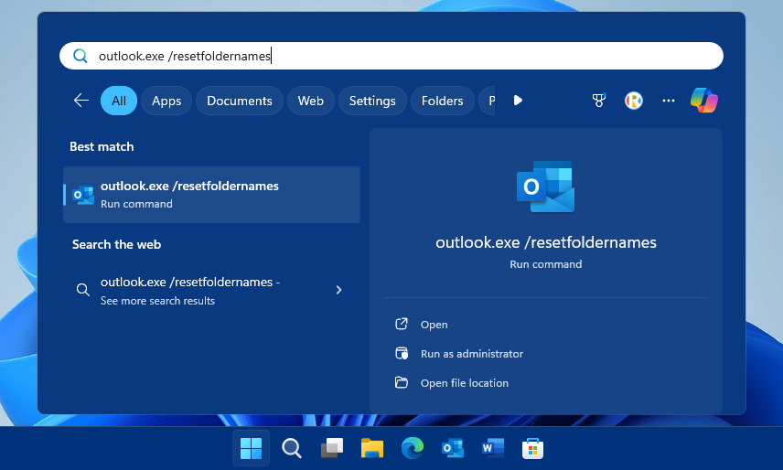The image size is (783, 470).
Task: Show more filters with play arrow
Action: coord(518,101)
